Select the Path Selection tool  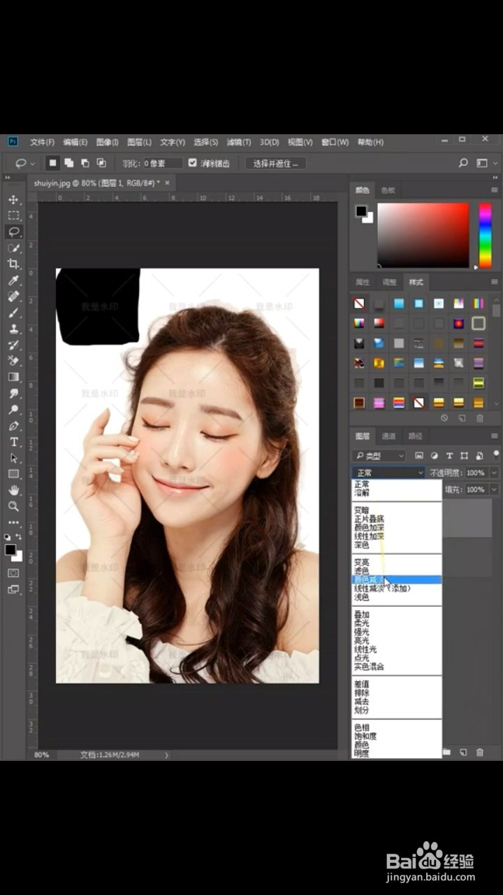click(13, 458)
